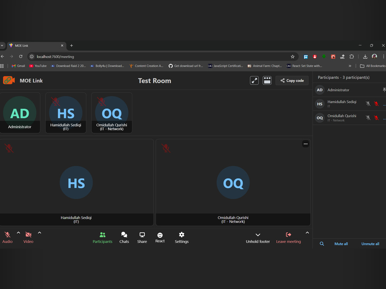The height and width of the screenshot is (289, 386).
Task: Start screen Share
Action: (142, 238)
